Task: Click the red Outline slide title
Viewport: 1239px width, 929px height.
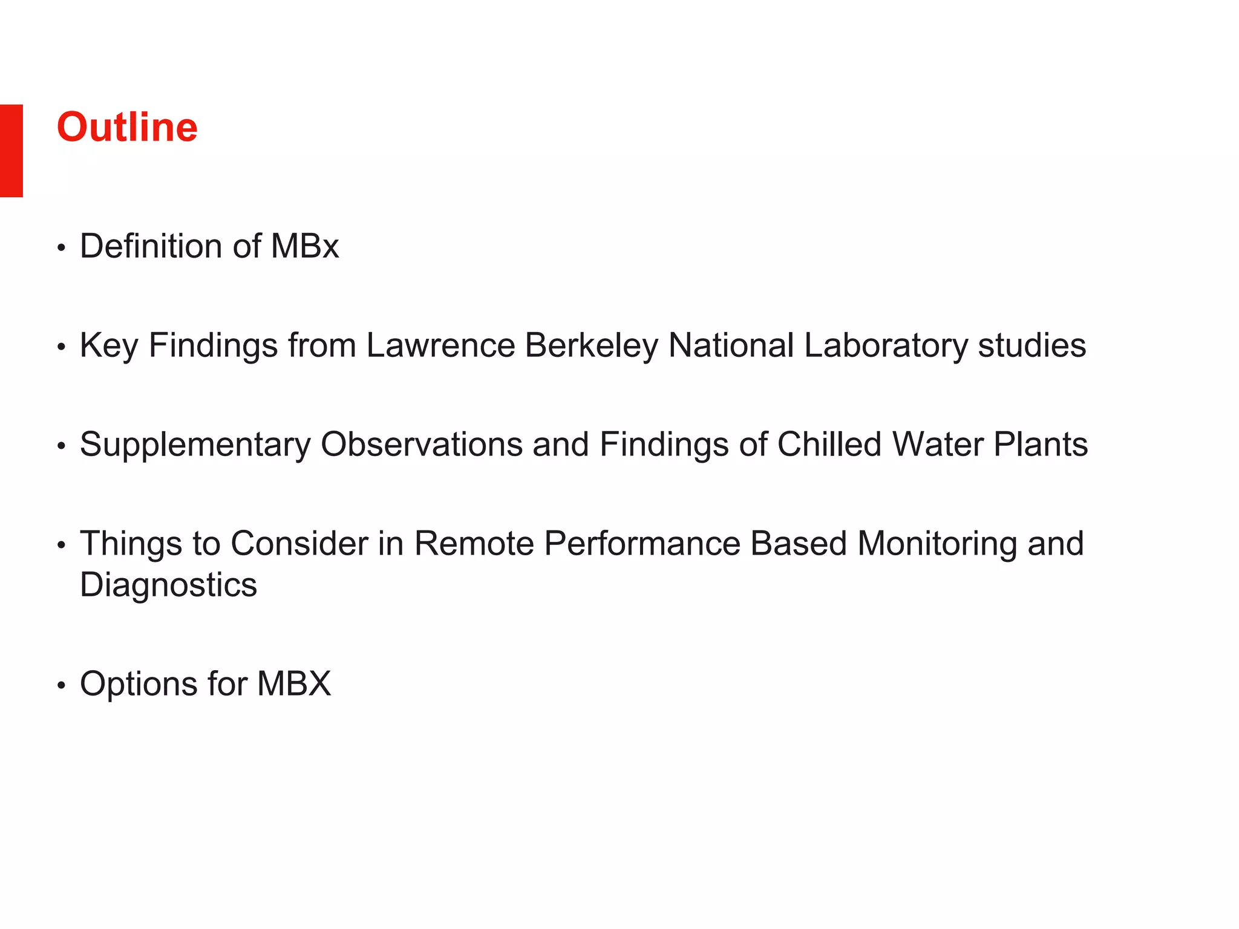Action: click(x=127, y=127)
